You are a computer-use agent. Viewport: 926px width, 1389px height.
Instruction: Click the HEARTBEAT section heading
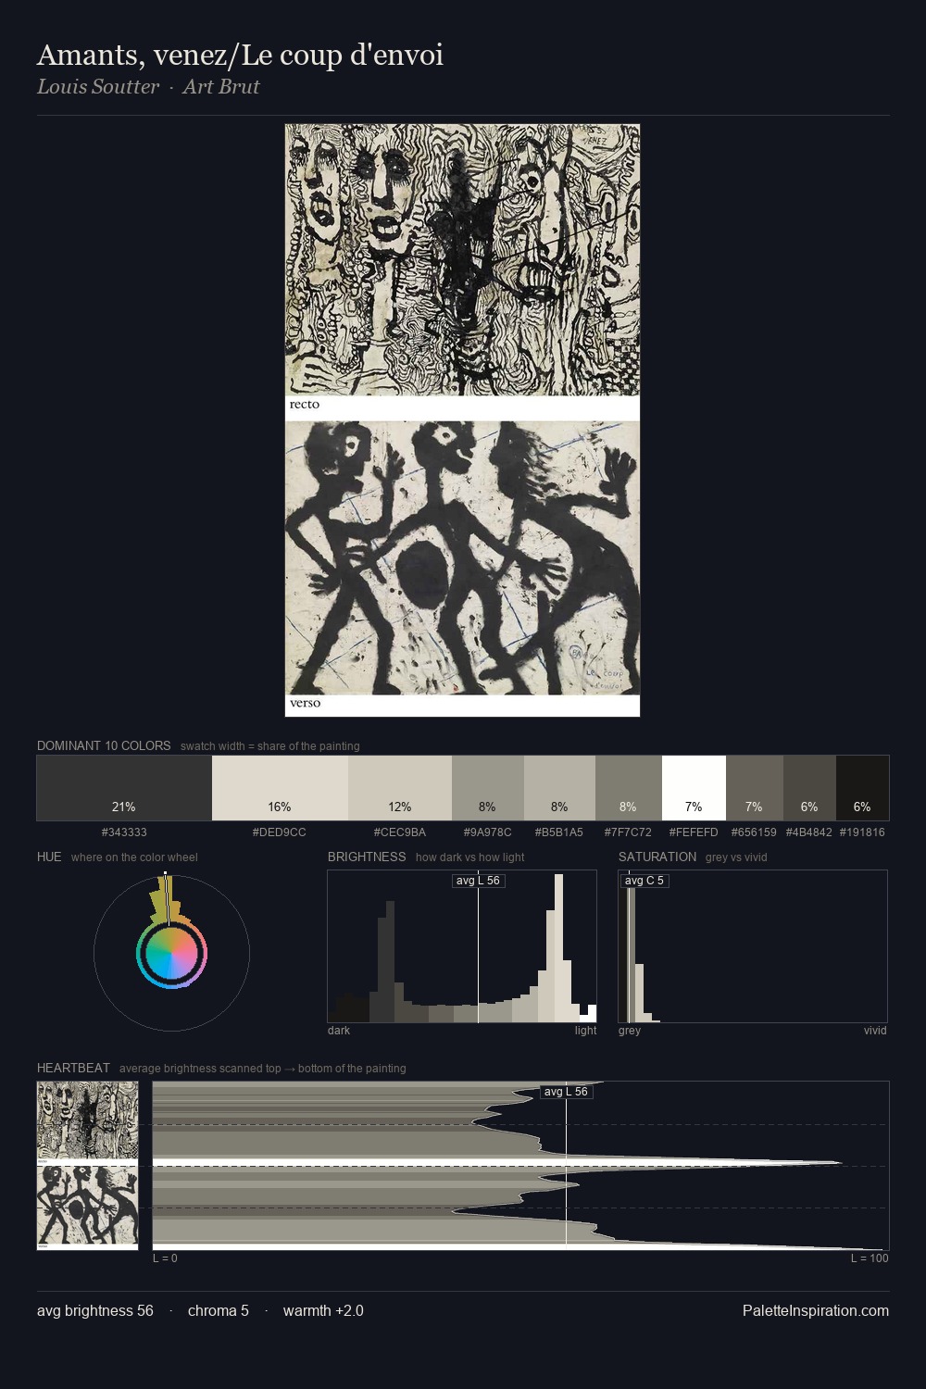[73, 1068]
